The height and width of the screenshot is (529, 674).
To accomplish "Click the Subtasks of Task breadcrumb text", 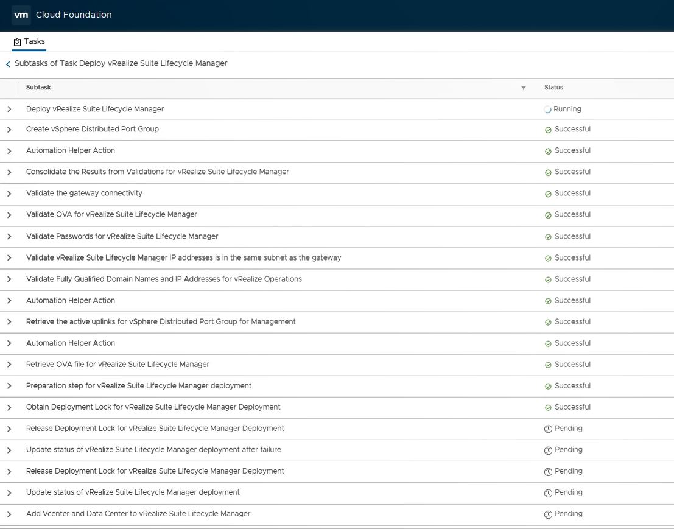I will click(121, 63).
